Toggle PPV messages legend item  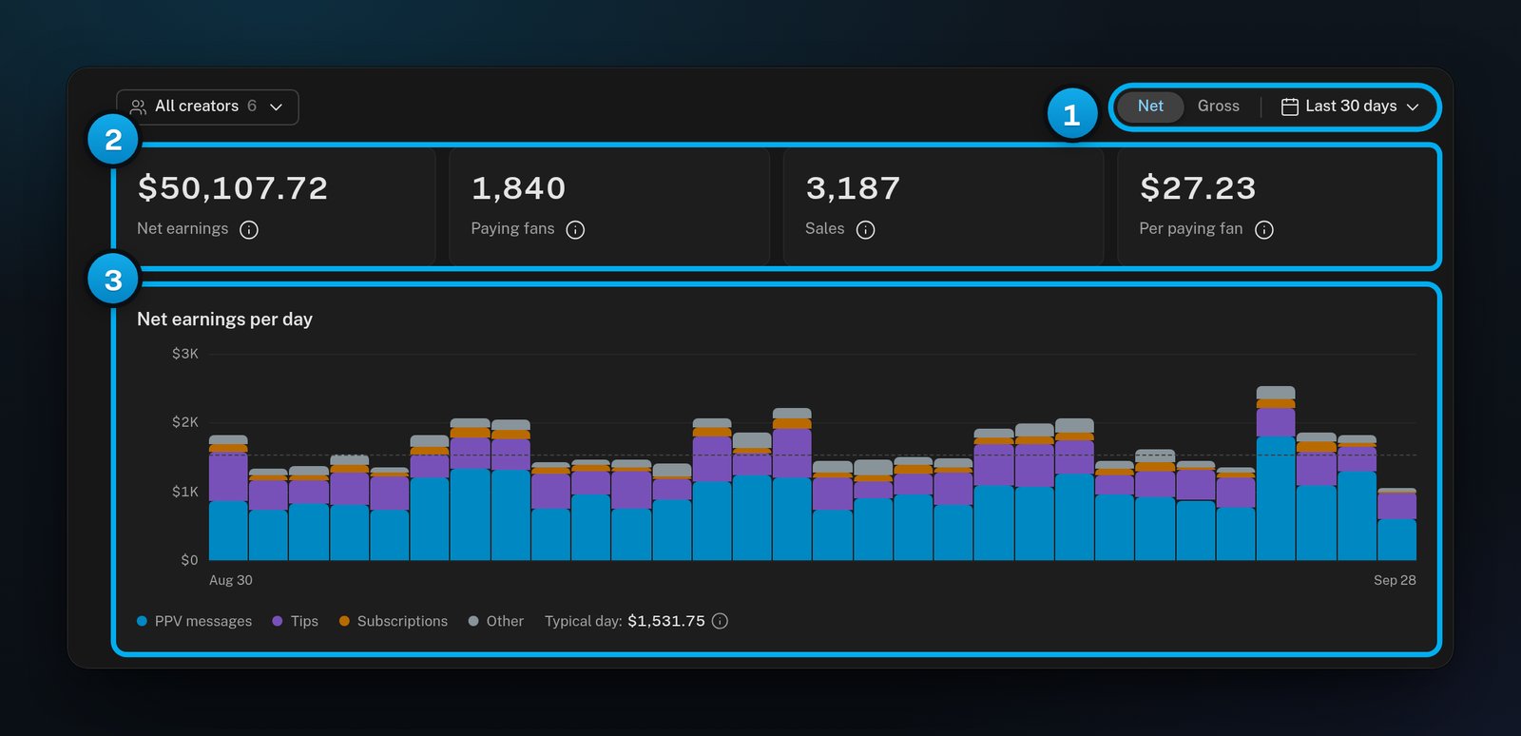[x=195, y=621]
